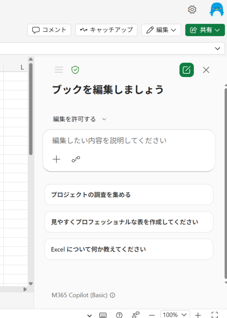Viewport: 227px width, 318px height.
Task: Click zoom in plus on status bar
Action: tap(198, 315)
